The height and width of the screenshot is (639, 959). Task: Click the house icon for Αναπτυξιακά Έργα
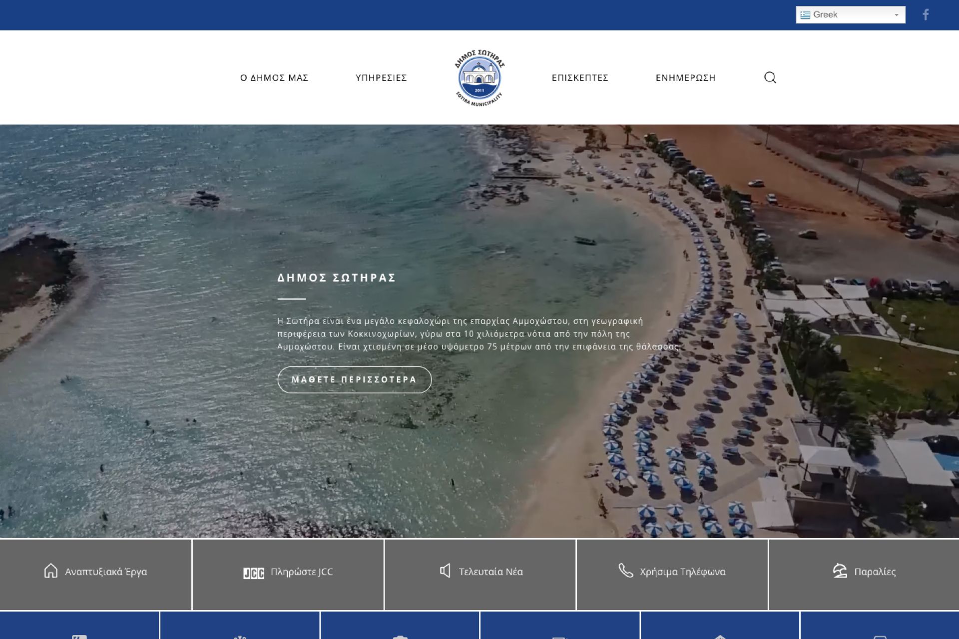[x=51, y=571]
